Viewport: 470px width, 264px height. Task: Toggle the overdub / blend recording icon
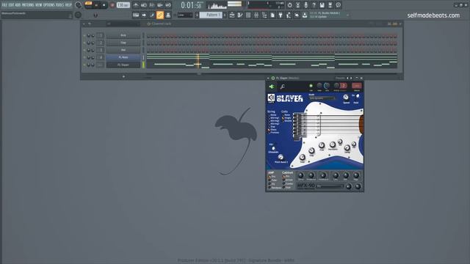click(160, 5)
